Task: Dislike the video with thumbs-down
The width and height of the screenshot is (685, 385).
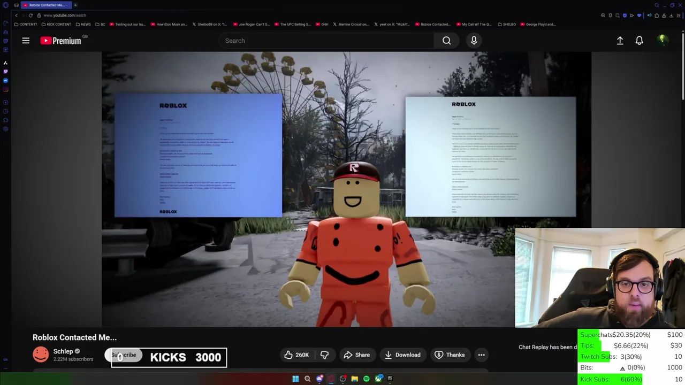Action: (324, 355)
